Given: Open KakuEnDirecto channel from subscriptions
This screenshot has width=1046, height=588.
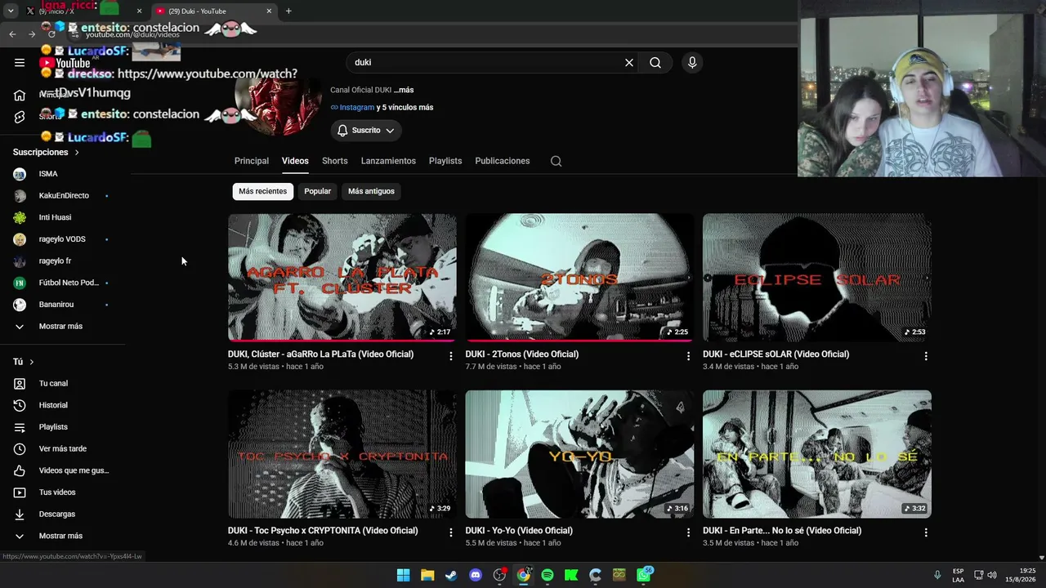Looking at the screenshot, I should pyautogui.click(x=62, y=195).
